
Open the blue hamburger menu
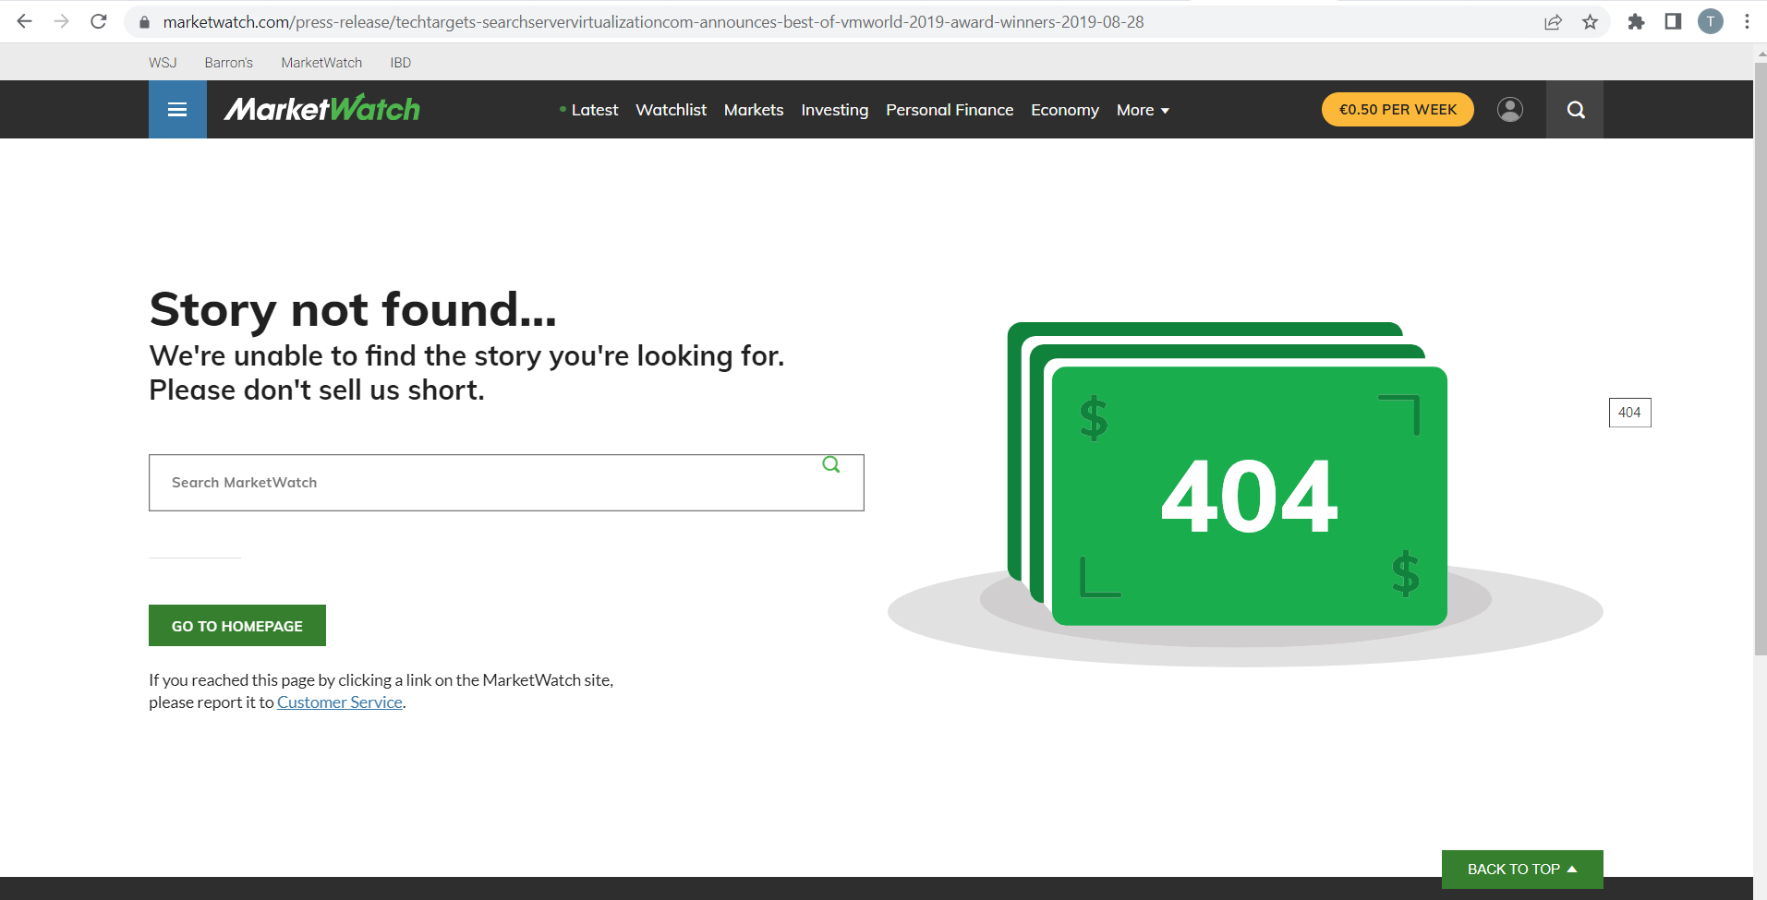(x=177, y=109)
